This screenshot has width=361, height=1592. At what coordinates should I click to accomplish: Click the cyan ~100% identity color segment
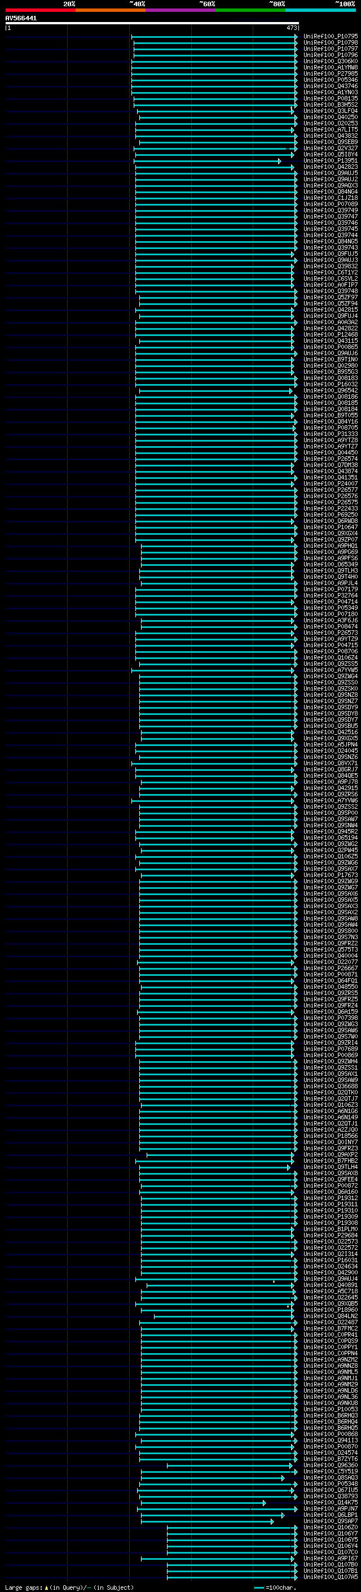tap(321, 10)
